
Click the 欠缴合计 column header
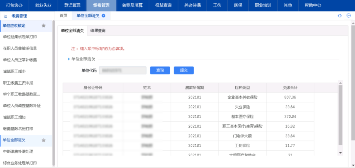(290, 88)
